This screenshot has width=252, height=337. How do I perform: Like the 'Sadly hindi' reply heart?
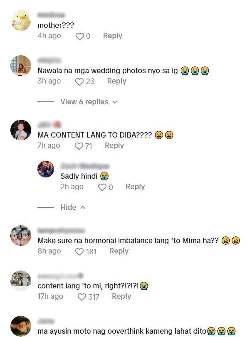point(102,187)
